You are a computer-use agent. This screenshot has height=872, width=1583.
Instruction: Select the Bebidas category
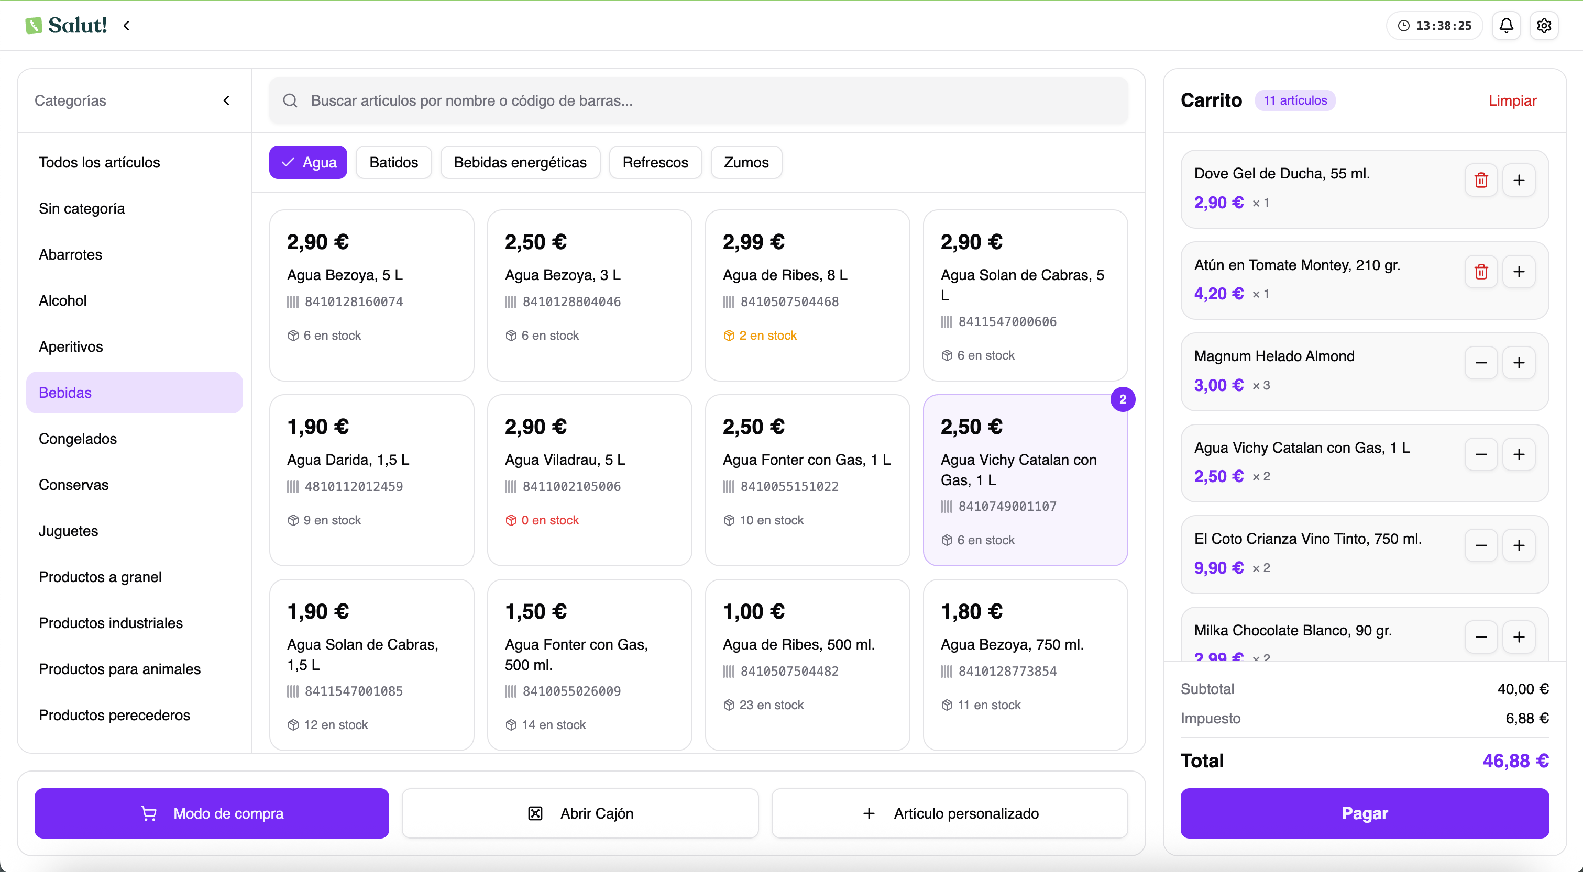tap(134, 393)
